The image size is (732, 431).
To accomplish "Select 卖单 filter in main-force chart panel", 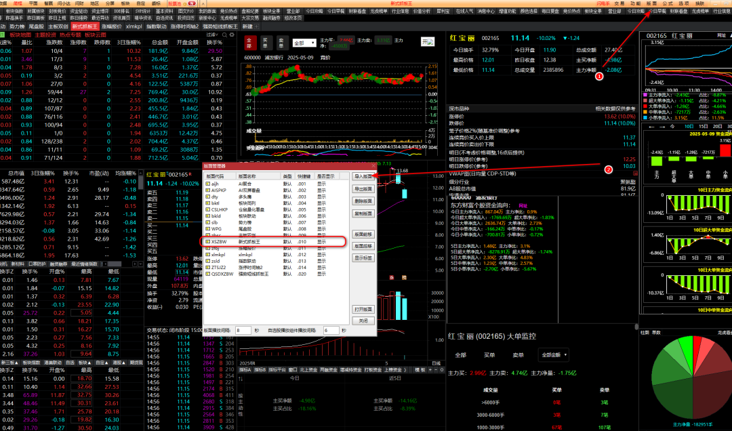I will pyautogui.click(x=281, y=43).
